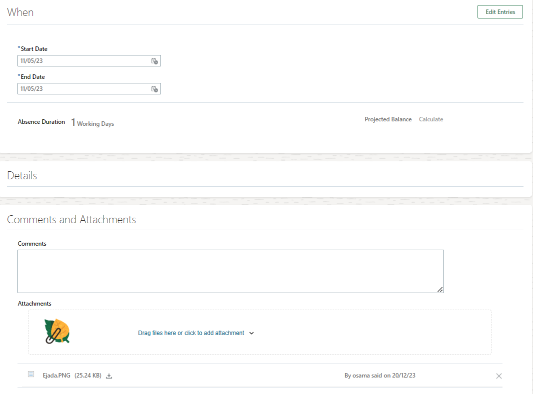Click the document icon beside Ejada.PNG
The width and height of the screenshot is (533, 394).
(x=31, y=374)
